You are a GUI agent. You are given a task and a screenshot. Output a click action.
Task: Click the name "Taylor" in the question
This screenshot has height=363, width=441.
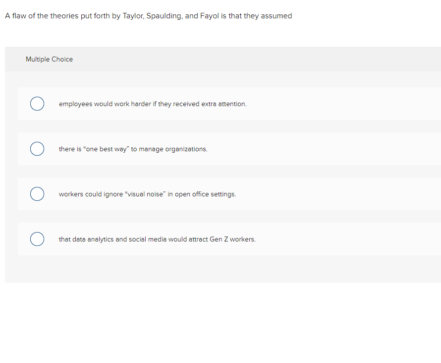click(133, 16)
